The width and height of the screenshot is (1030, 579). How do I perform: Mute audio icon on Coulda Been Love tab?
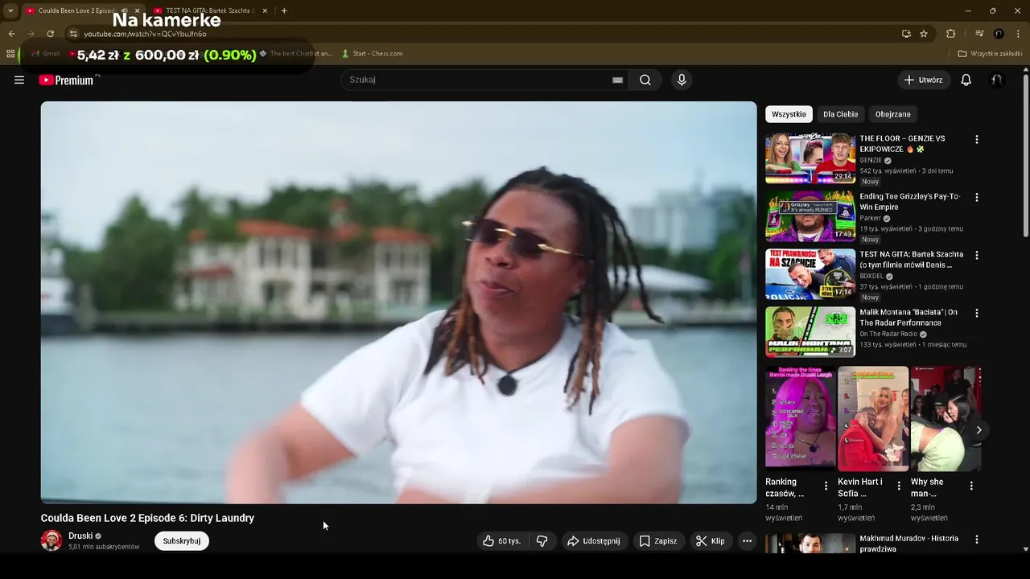(125, 10)
